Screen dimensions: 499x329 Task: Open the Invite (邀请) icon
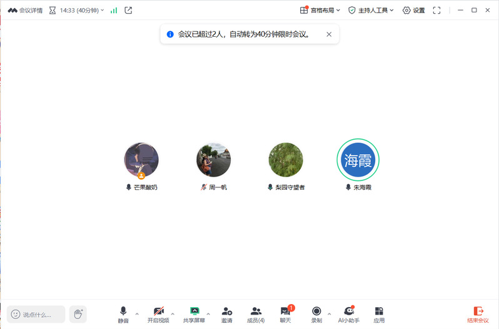(x=227, y=314)
